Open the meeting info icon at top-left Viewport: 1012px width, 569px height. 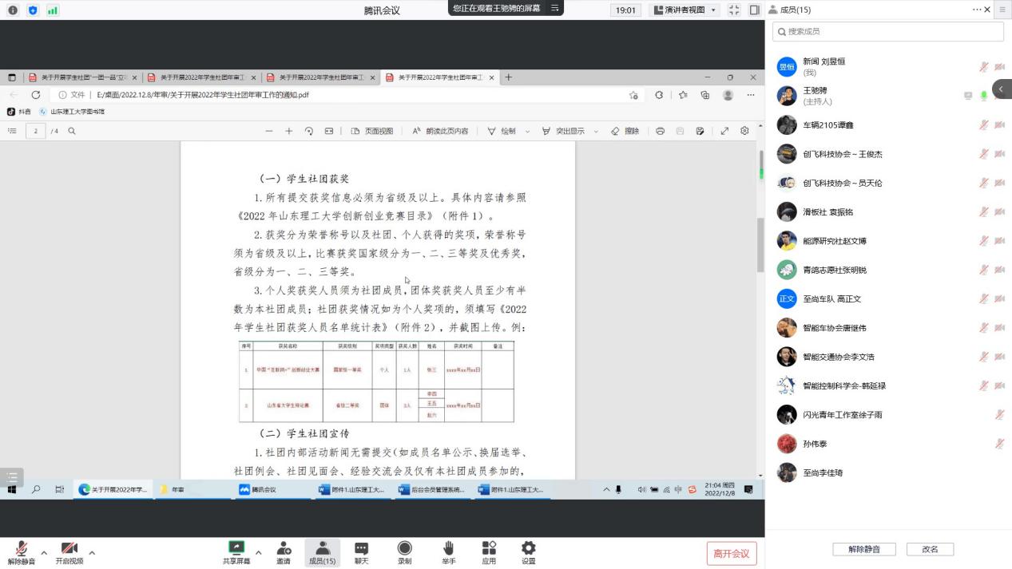[x=13, y=10]
